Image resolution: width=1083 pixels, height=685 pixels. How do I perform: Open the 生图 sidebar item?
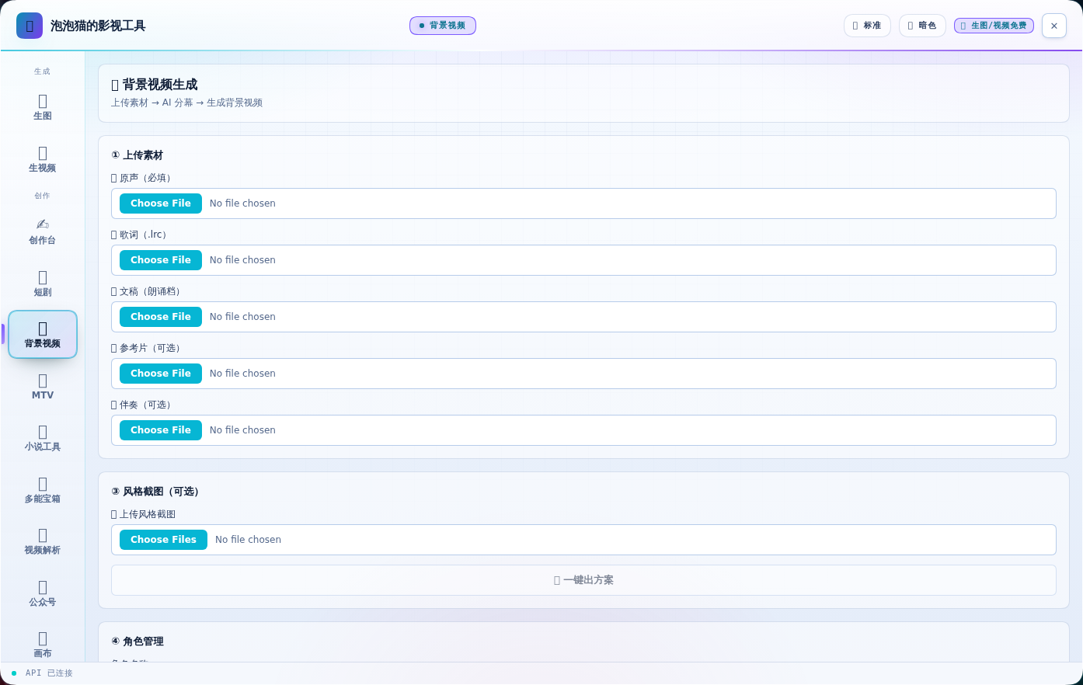pos(43,107)
